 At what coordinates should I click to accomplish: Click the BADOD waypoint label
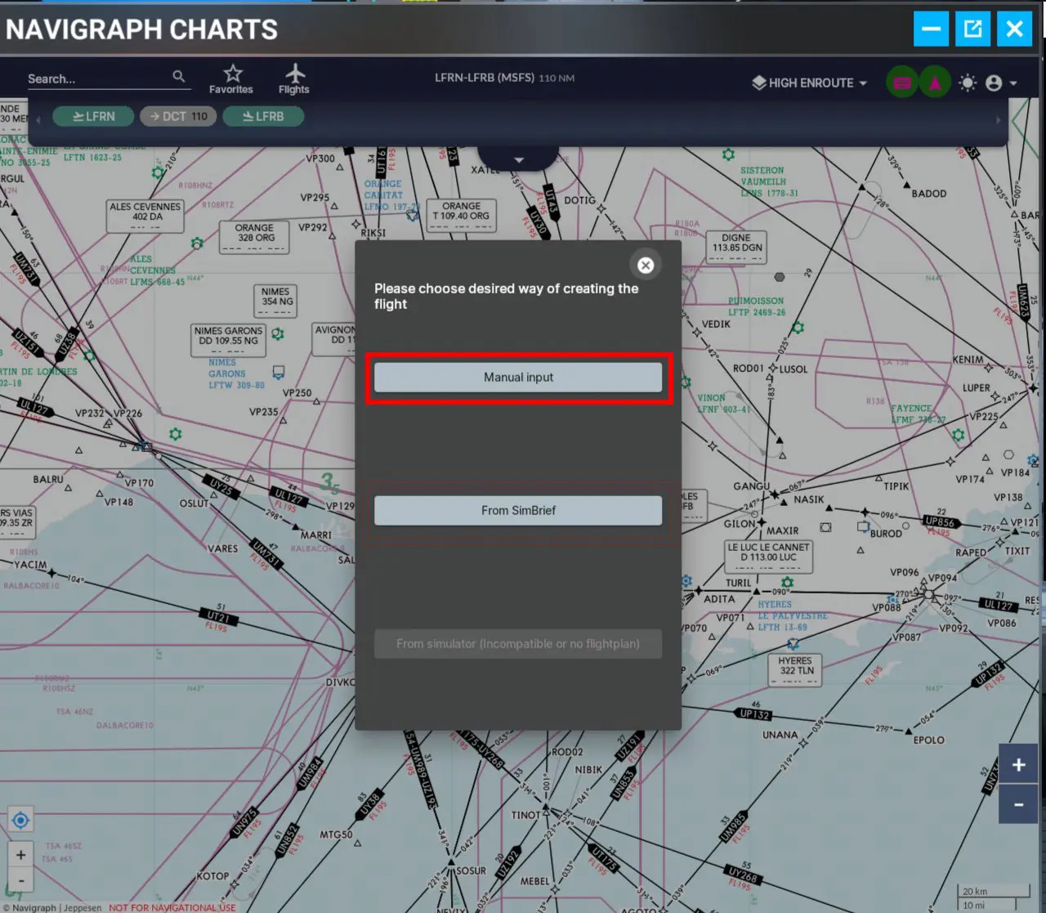[x=929, y=194]
